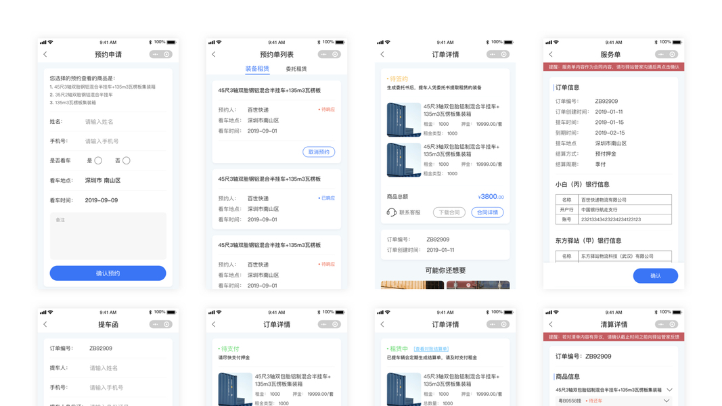Tap the 确认 button on 服务单

(655, 275)
